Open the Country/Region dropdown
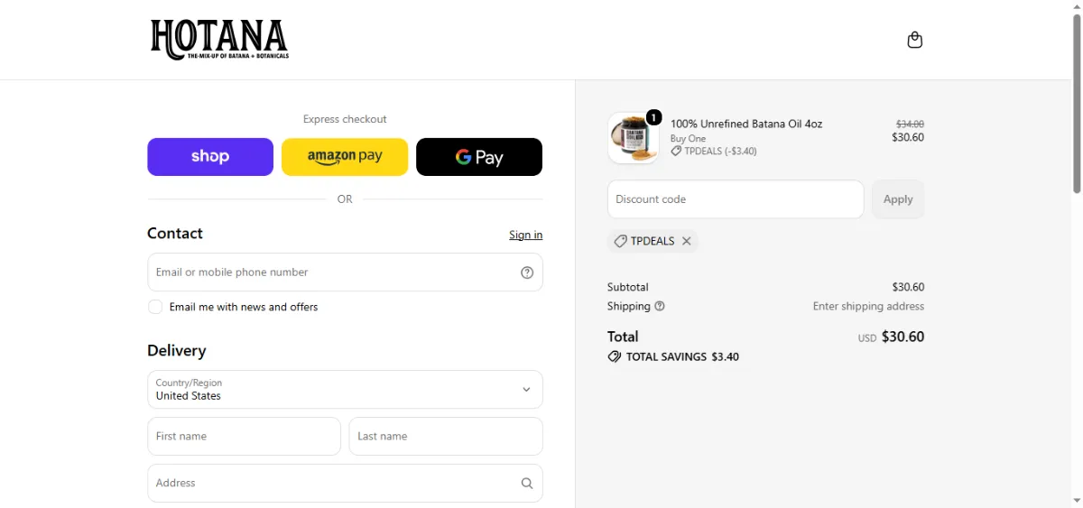Image resolution: width=1083 pixels, height=508 pixels. pyautogui.click(x=345, y=390)
